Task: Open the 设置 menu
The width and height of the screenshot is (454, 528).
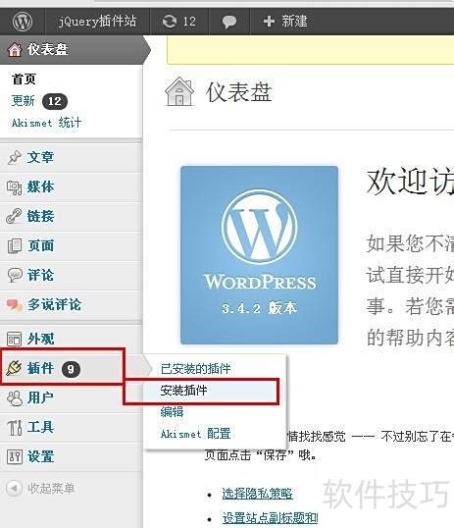Action: 40,457
